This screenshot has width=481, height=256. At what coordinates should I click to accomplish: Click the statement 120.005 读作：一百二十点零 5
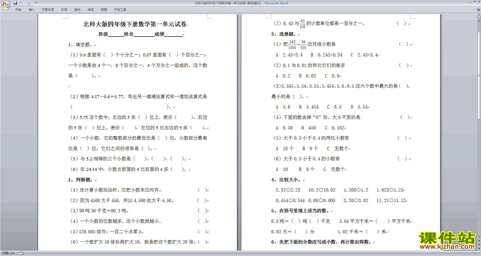pos(107,232)
